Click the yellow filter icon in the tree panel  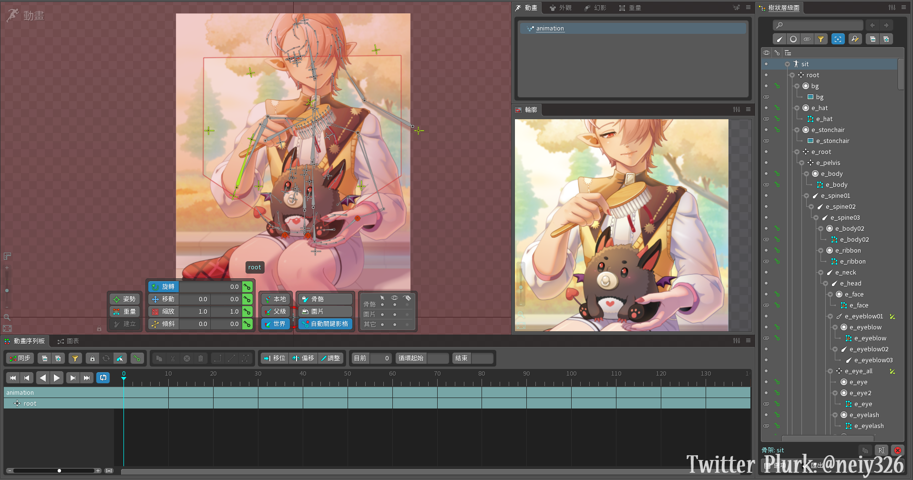[821, 39]
